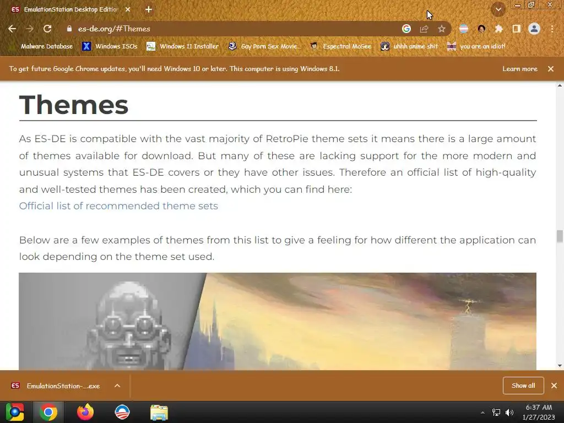564x423 pixels.
Task: Reload the current page
Action: tap(47, 29)
